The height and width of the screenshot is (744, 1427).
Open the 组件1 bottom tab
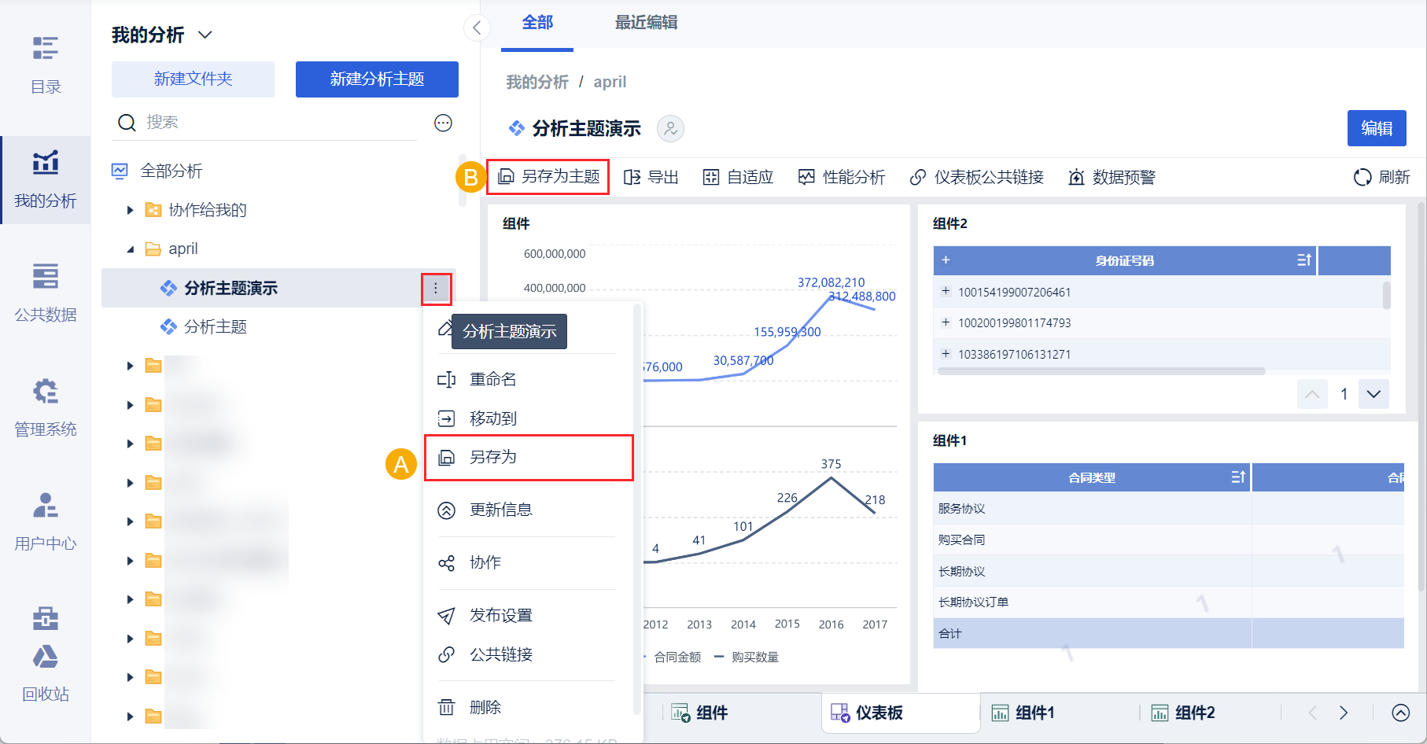(1023, 713)
